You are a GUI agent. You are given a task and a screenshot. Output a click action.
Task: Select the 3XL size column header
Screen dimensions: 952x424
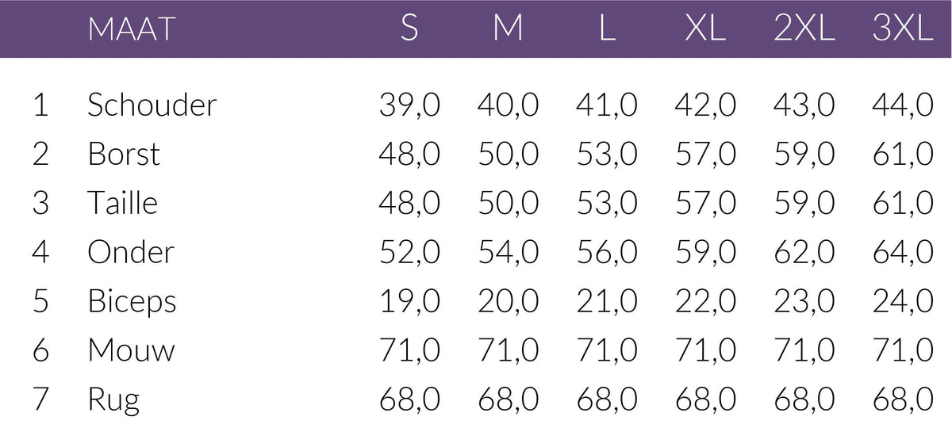coord(902,29)
